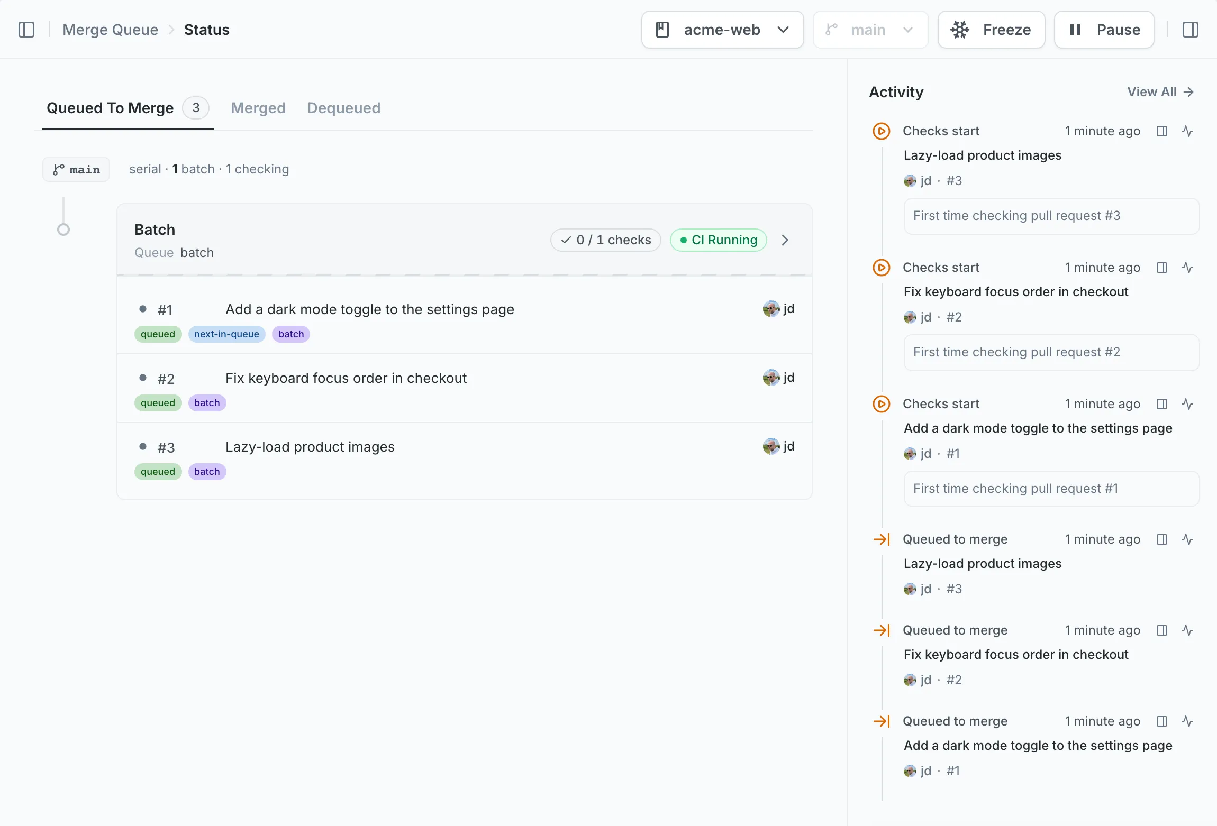Click the main branch chip

(x=76, y=169)
